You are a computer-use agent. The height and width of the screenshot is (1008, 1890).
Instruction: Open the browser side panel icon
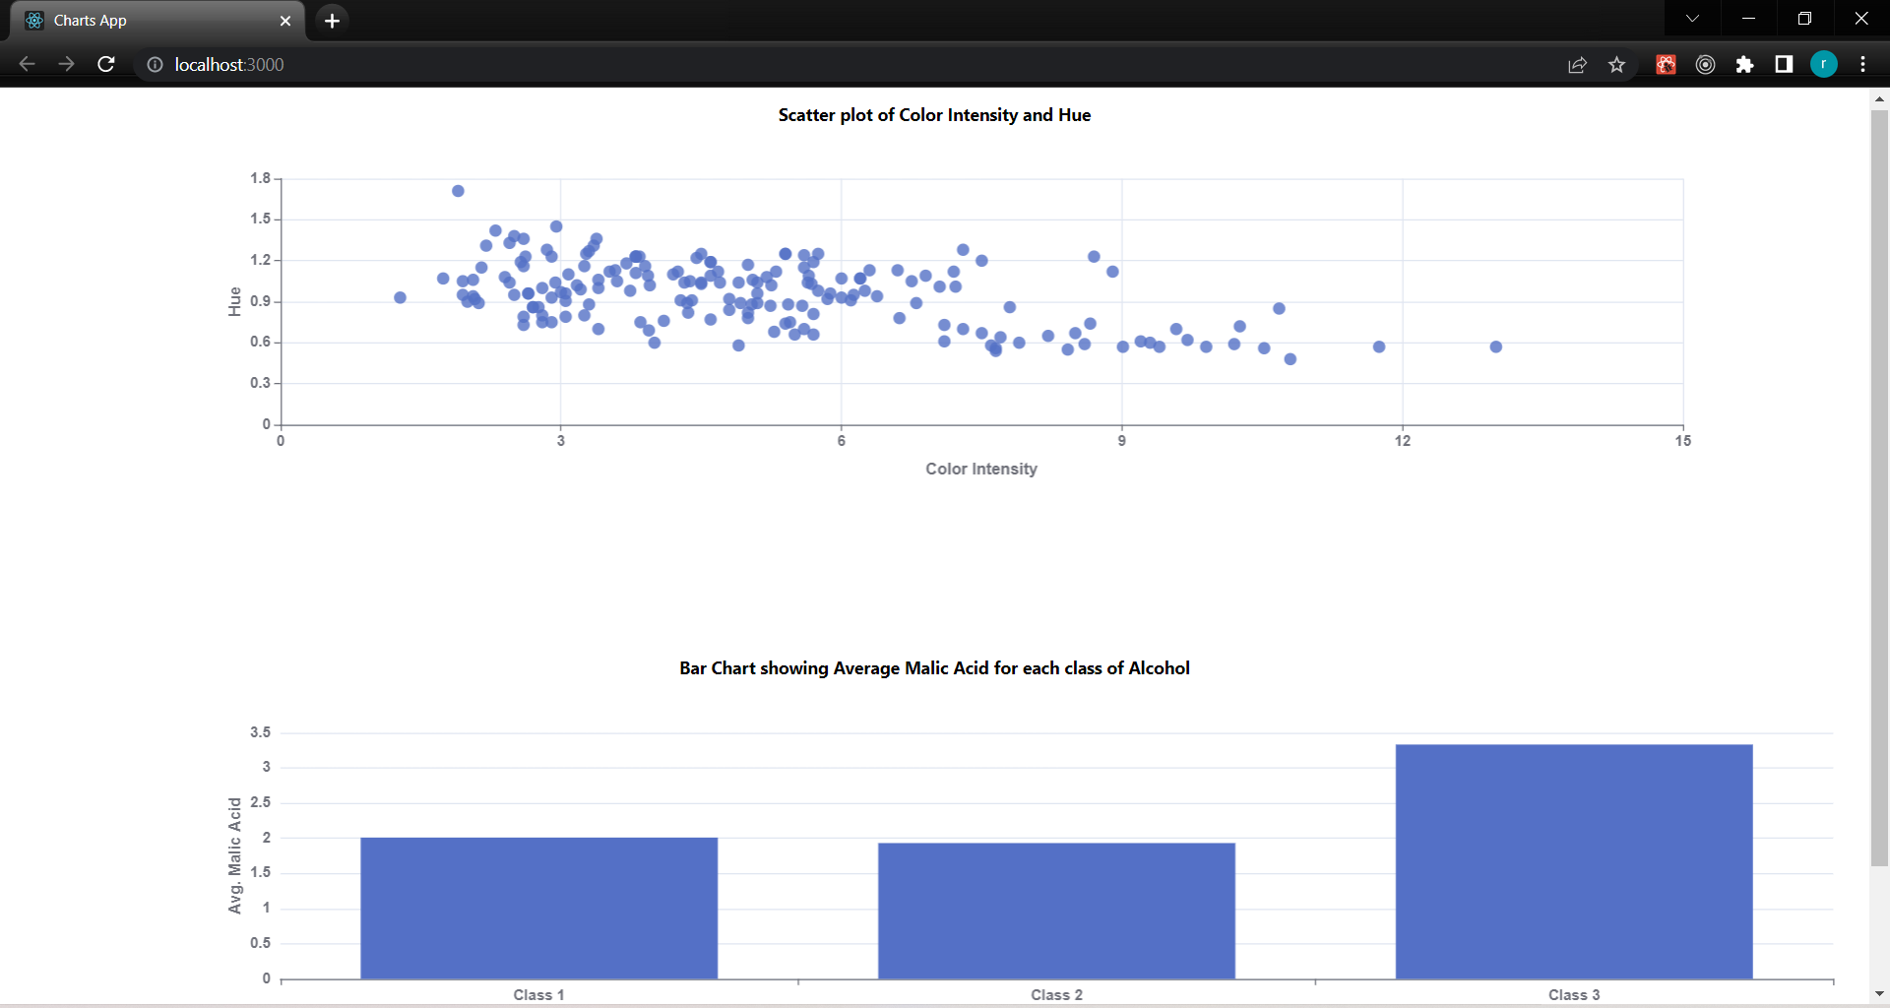click(x=1784, y=64)
